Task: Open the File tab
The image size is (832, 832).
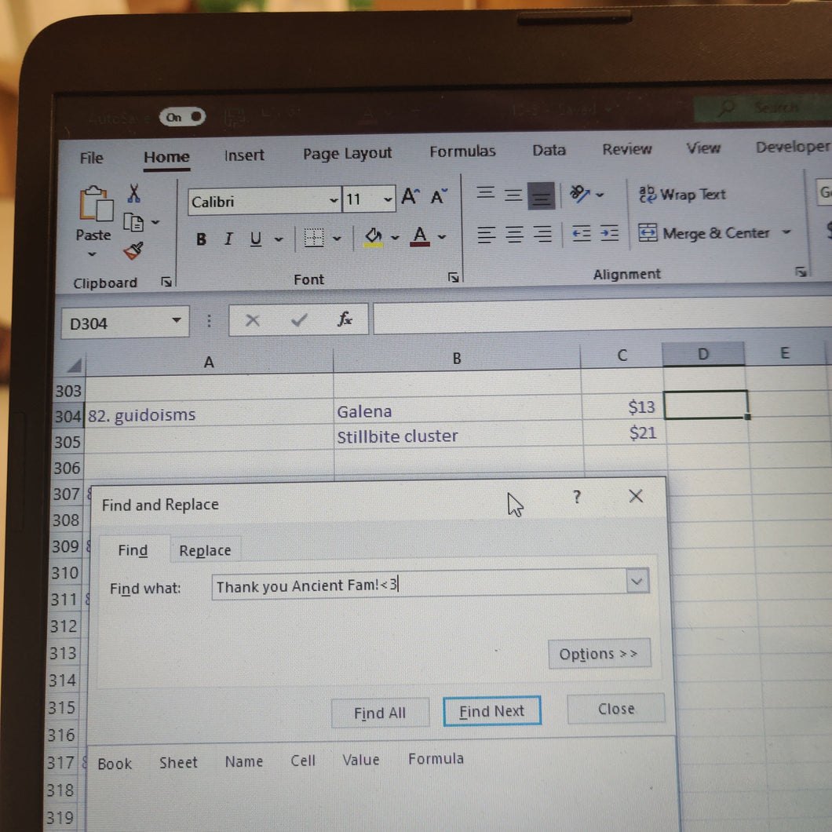Action: pyautogui.click(x=91, y=158)
